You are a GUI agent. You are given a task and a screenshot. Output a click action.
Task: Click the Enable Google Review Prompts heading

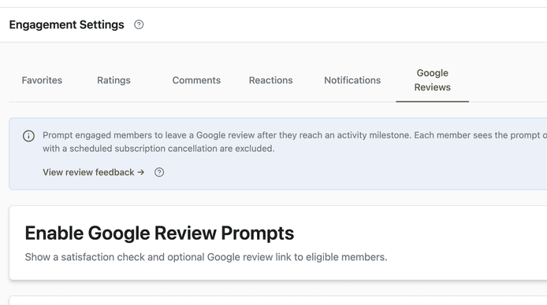[159, 233]
